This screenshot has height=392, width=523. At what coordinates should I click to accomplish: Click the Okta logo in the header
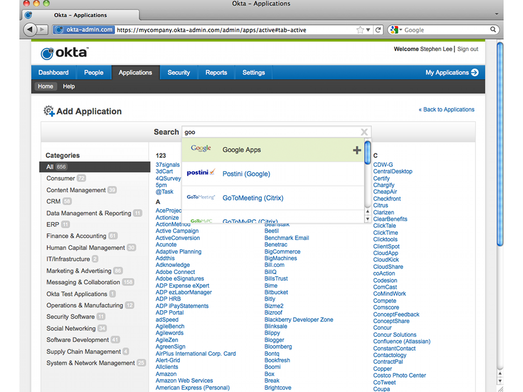(x=64, y=53)
